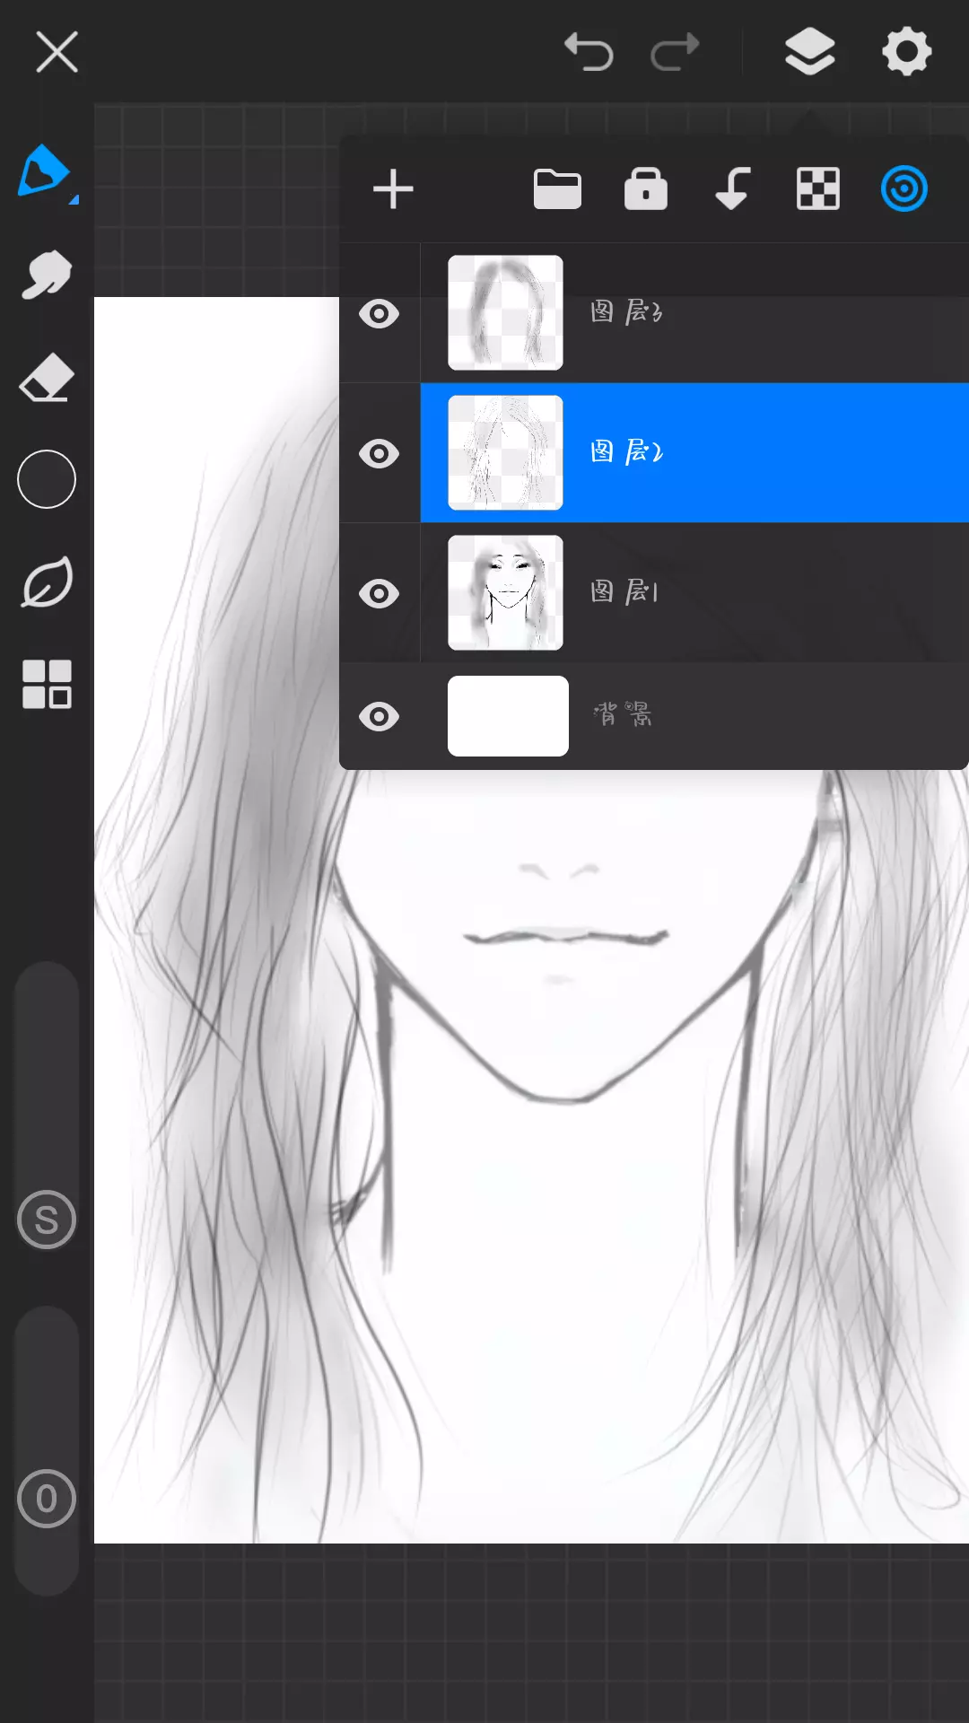
Task: Create a layer folder group
Action: coord(557,189)
